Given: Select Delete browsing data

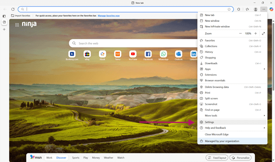Looking at the screenshot, I should coord(232,87).
